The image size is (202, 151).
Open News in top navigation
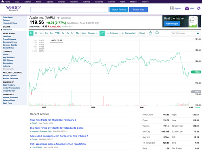39,2
